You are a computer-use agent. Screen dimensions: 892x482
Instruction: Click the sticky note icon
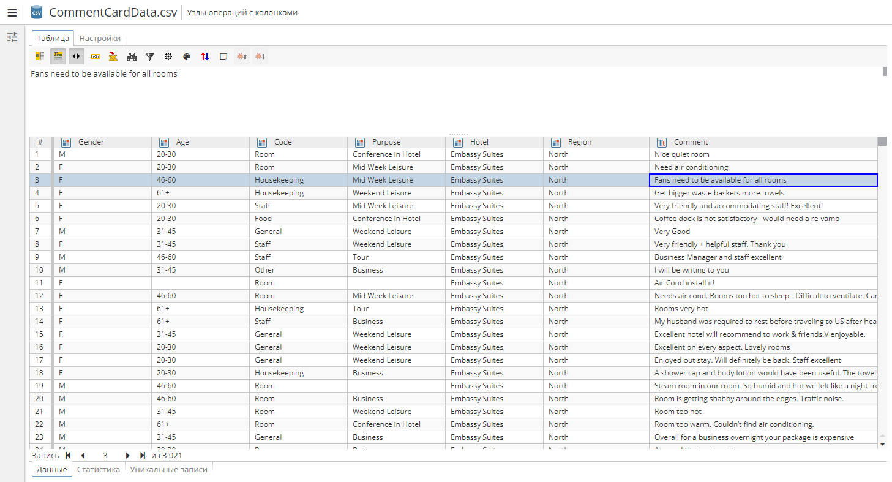(x=223, y=56)
